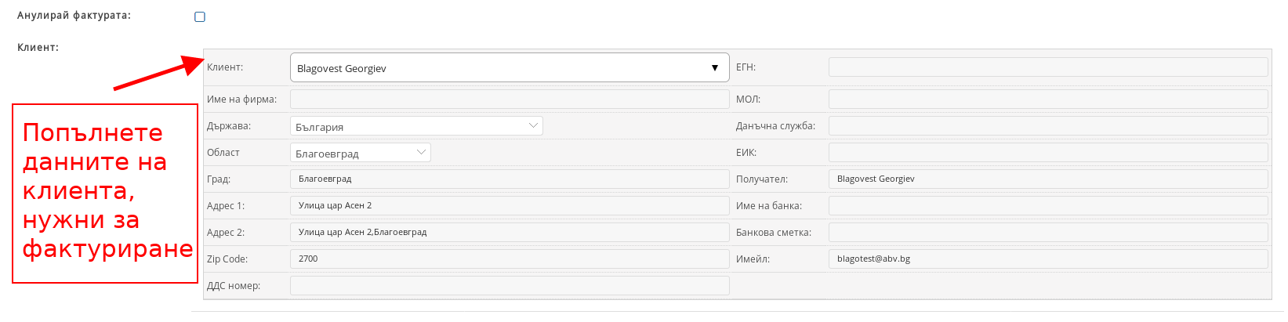The width and height of the screenshot is (1288, 322).
Task: Click the ДДС номер input field
Action: (510, 286)
